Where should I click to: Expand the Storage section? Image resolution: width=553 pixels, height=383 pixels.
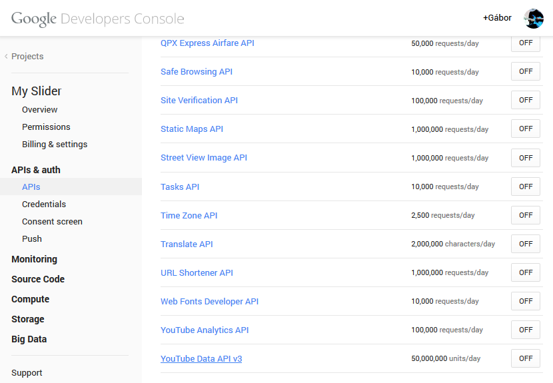(28, 319)
